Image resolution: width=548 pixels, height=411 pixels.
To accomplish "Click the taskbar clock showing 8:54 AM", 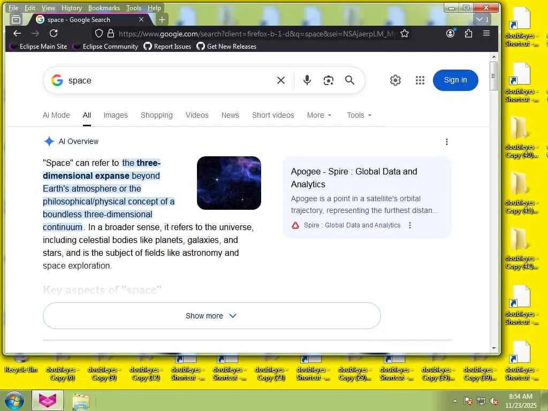I will pyautogui.click(x=521, y=401).
